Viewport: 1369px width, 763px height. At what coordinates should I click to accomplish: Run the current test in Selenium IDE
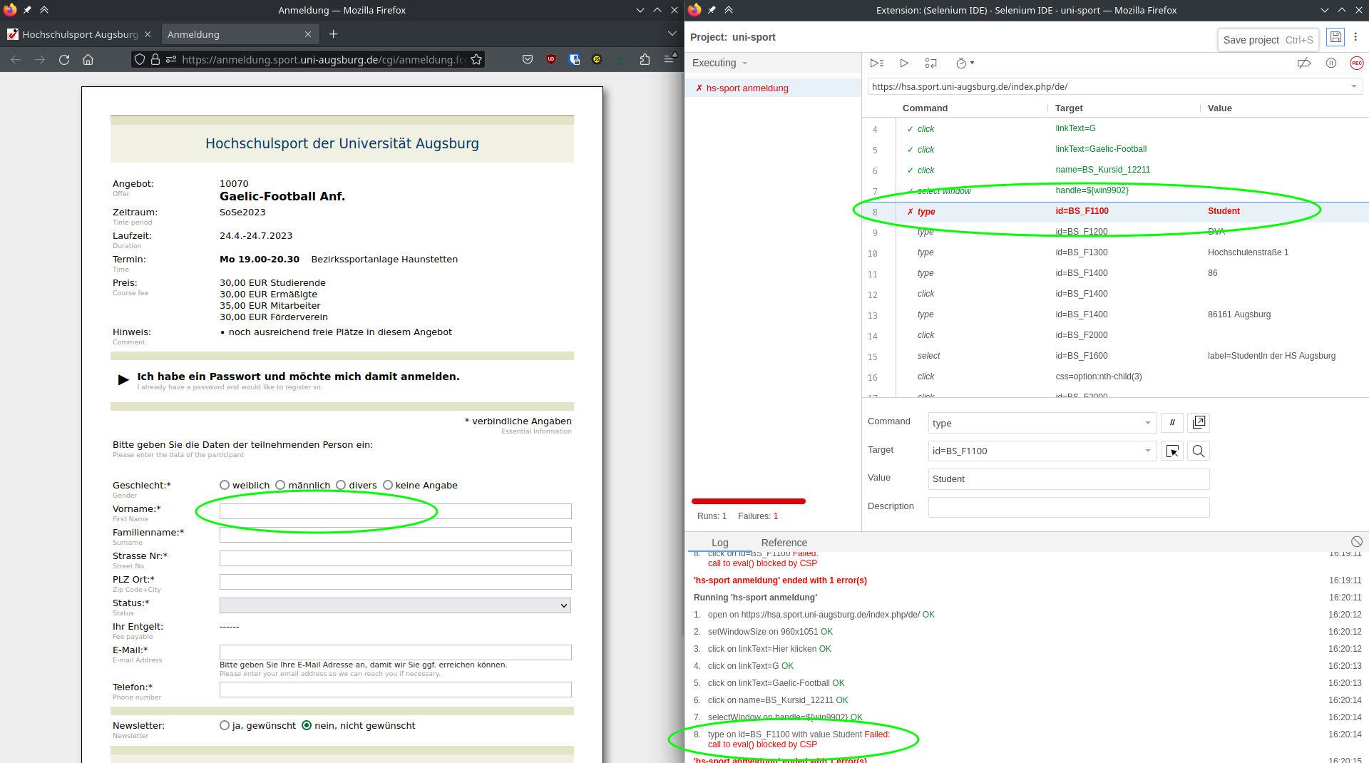904,63
